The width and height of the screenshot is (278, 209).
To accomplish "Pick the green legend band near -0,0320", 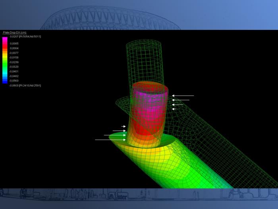I will [5, 66].
